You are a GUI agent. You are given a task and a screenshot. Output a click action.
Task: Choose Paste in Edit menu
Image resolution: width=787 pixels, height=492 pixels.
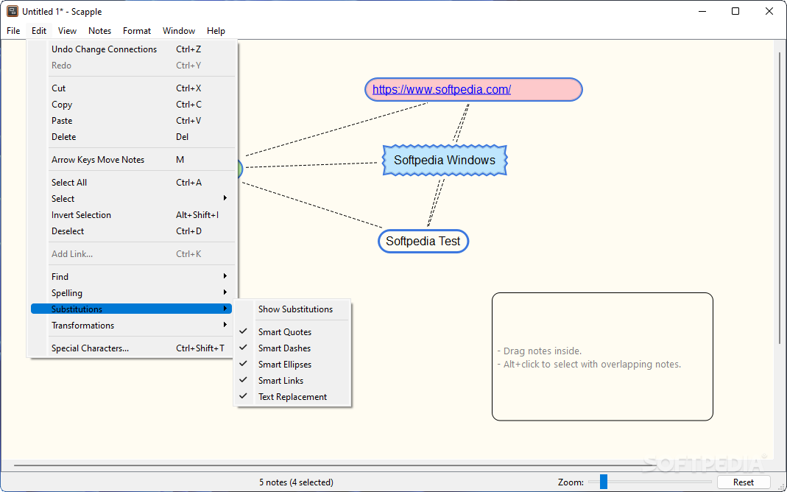click(132, 121)
